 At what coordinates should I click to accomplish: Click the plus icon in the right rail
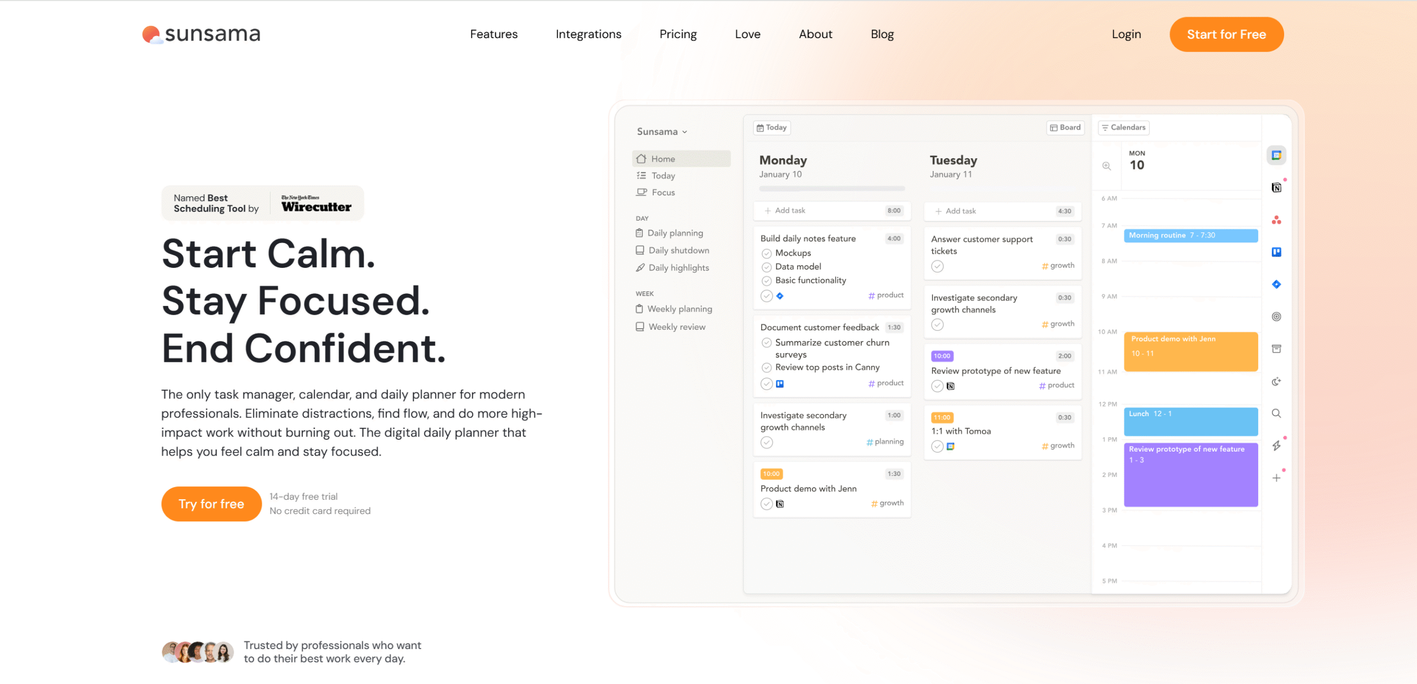point(1276,478)
